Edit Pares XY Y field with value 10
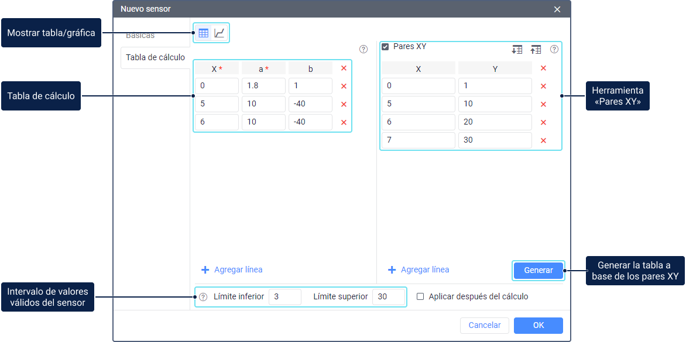Image resolution: width=686 pixels, height=342 pixels. (x=495, y=104)
